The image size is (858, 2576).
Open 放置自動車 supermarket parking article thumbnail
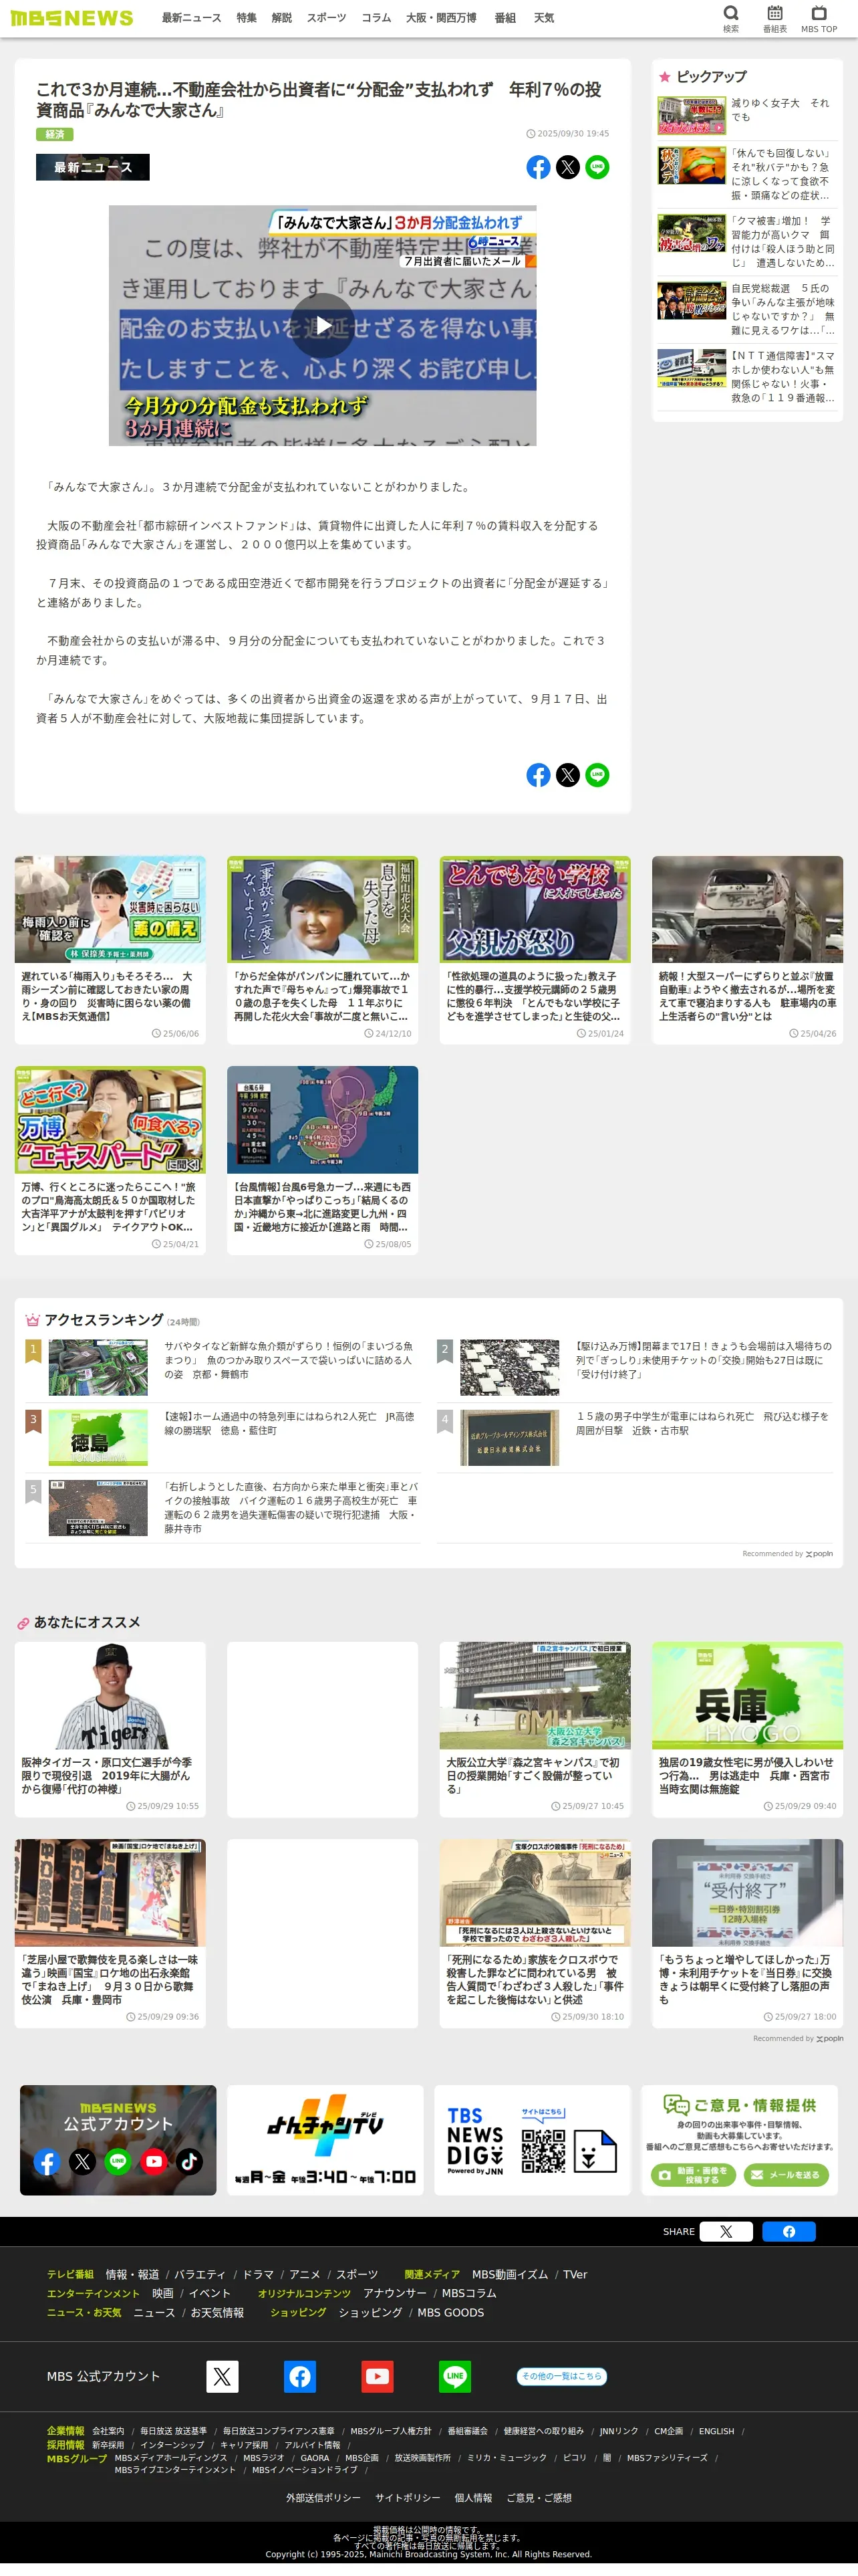pos(747,909)
